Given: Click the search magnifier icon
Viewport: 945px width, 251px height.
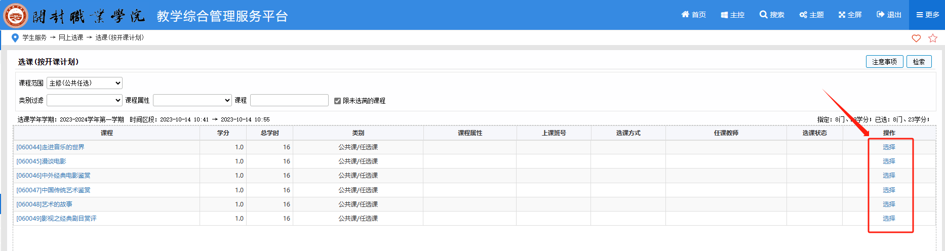Looking at the screenshot, I should (x=763, y=15).
